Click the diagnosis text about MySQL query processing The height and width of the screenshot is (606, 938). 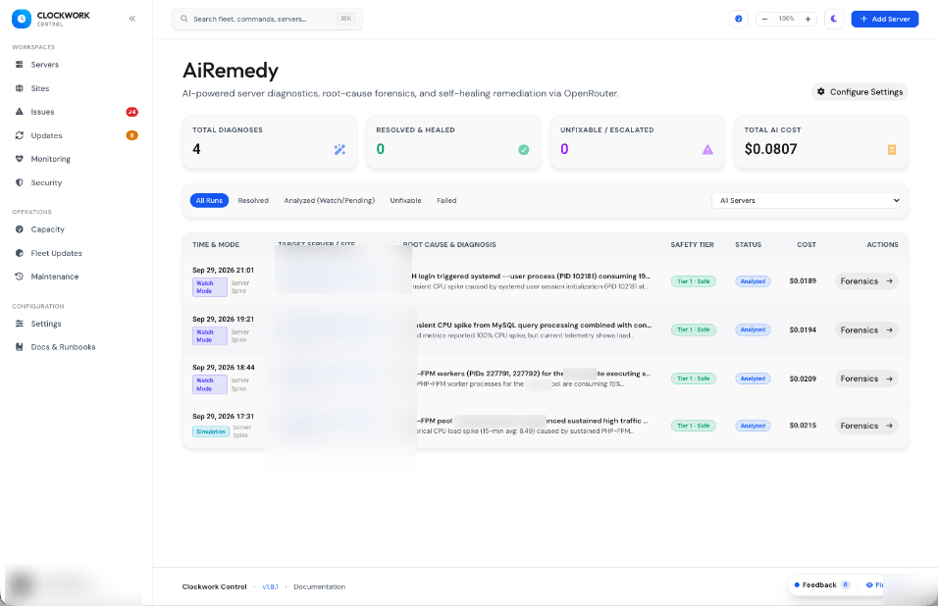534,326
